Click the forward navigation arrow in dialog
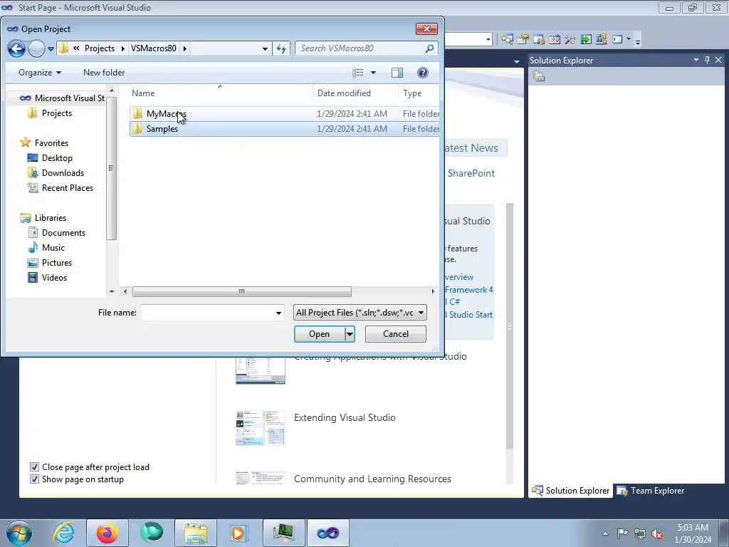Screen dimensions: 729x547 point(36,48)
